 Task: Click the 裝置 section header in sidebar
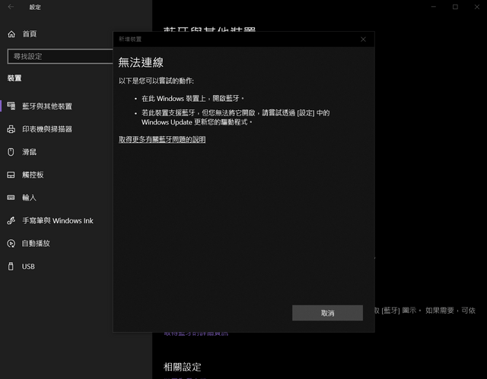pyautogui.click(x=14, y=78)
